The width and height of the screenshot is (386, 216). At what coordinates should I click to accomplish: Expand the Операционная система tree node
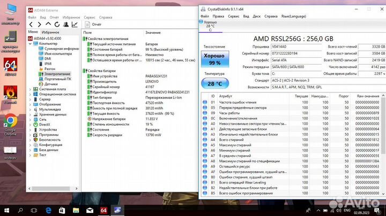tap(30, 94)
